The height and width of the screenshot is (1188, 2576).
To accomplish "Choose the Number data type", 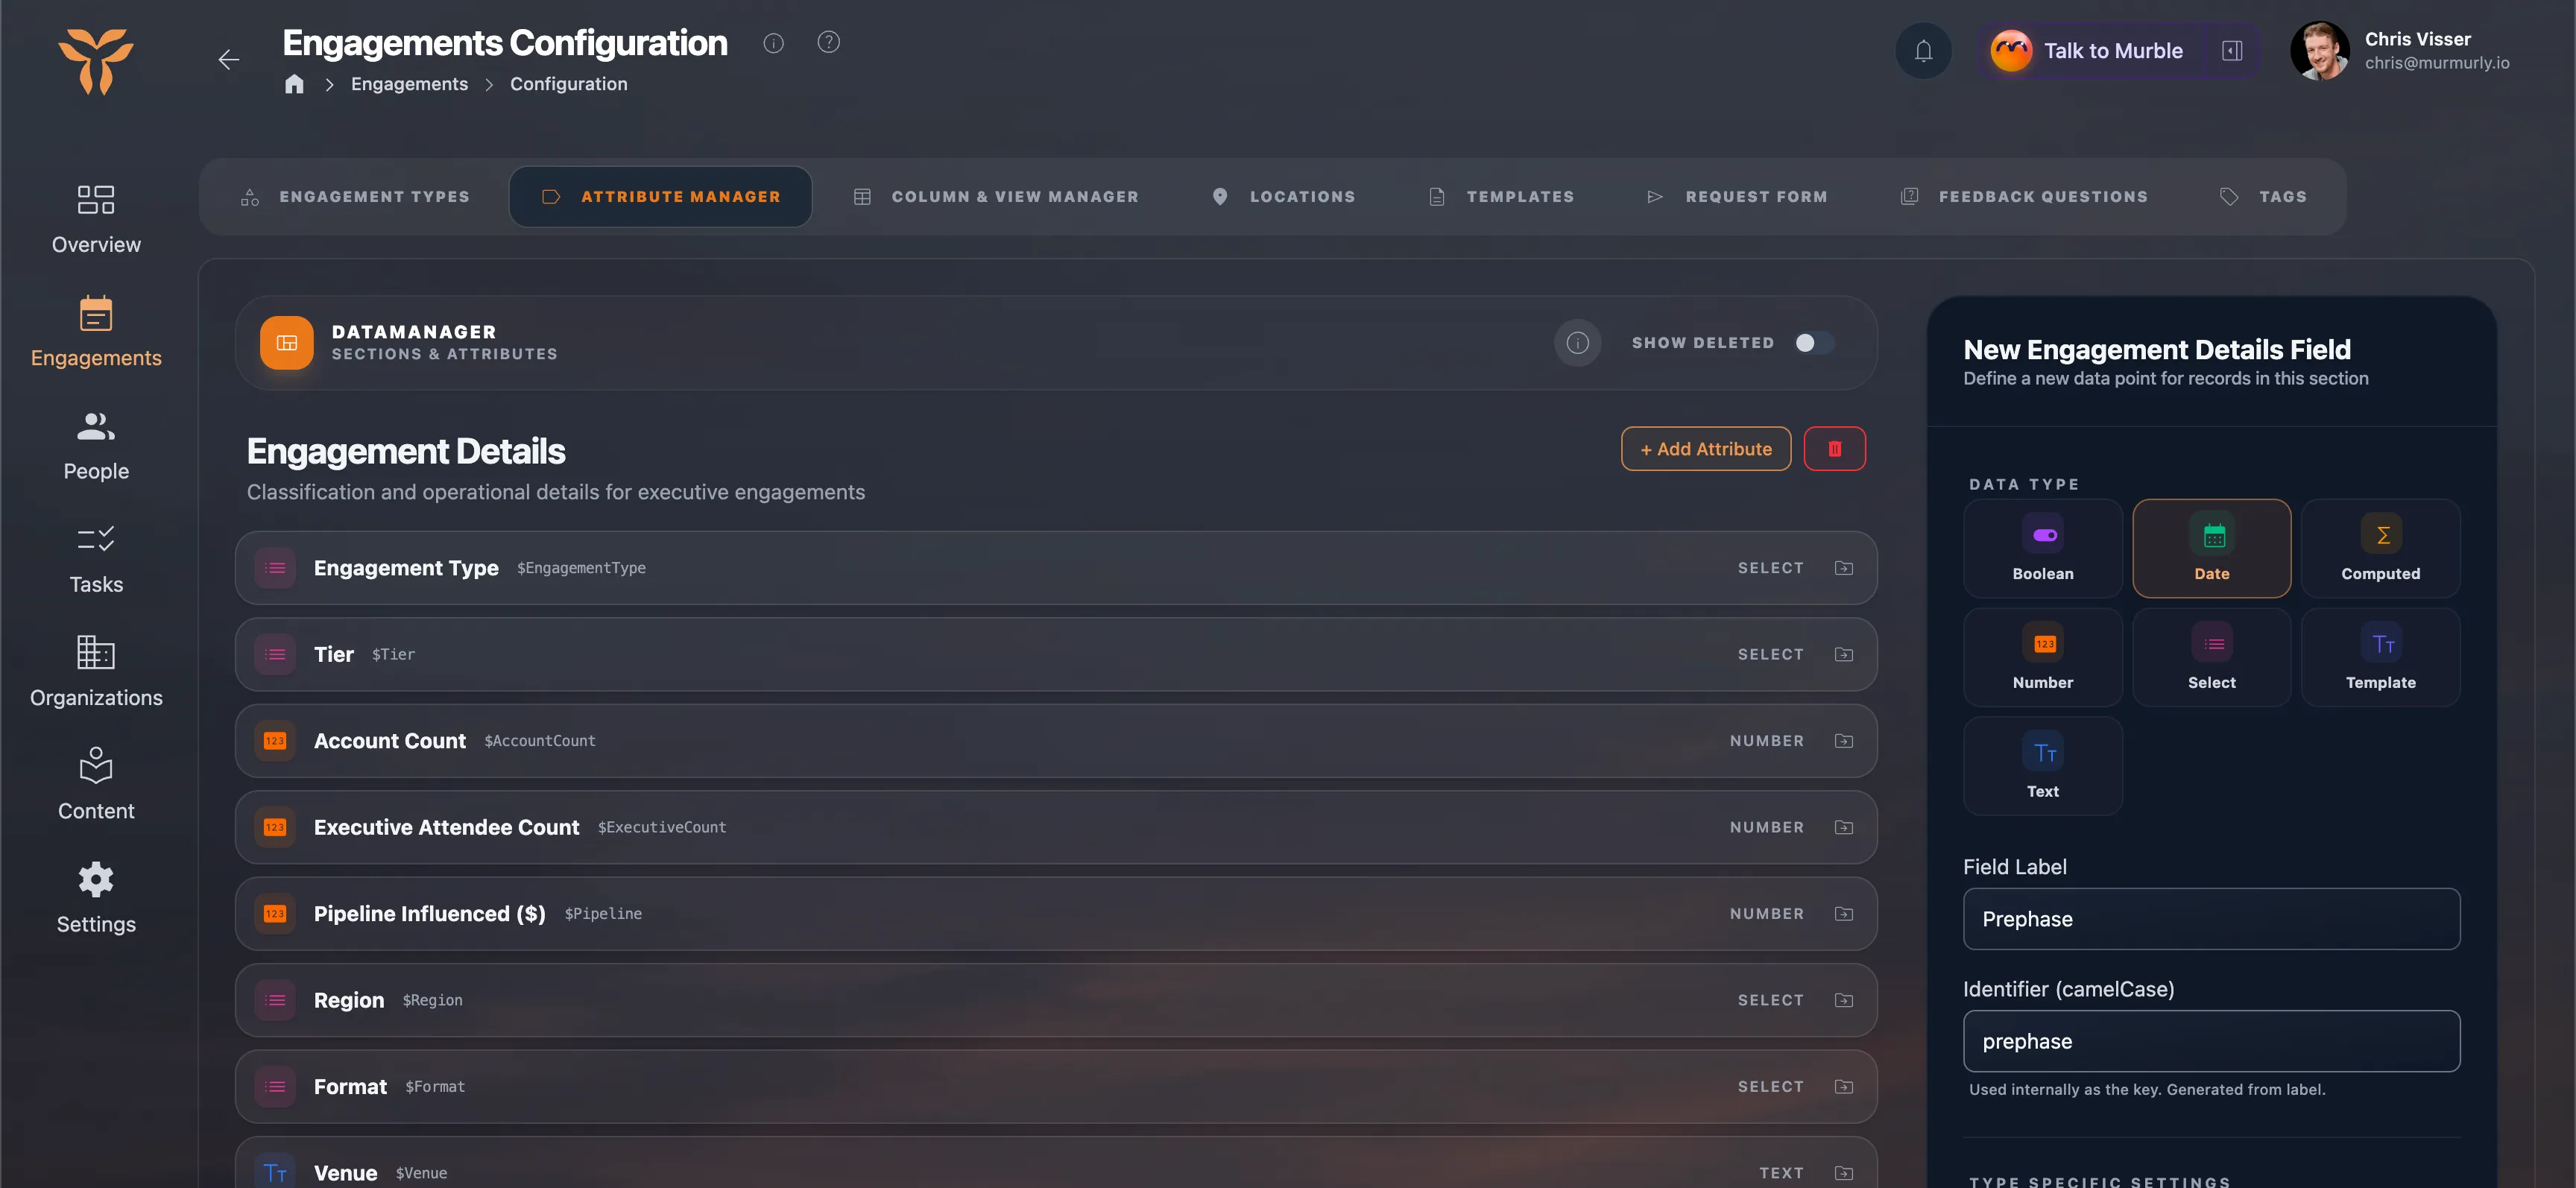I will pos(2043,658).
